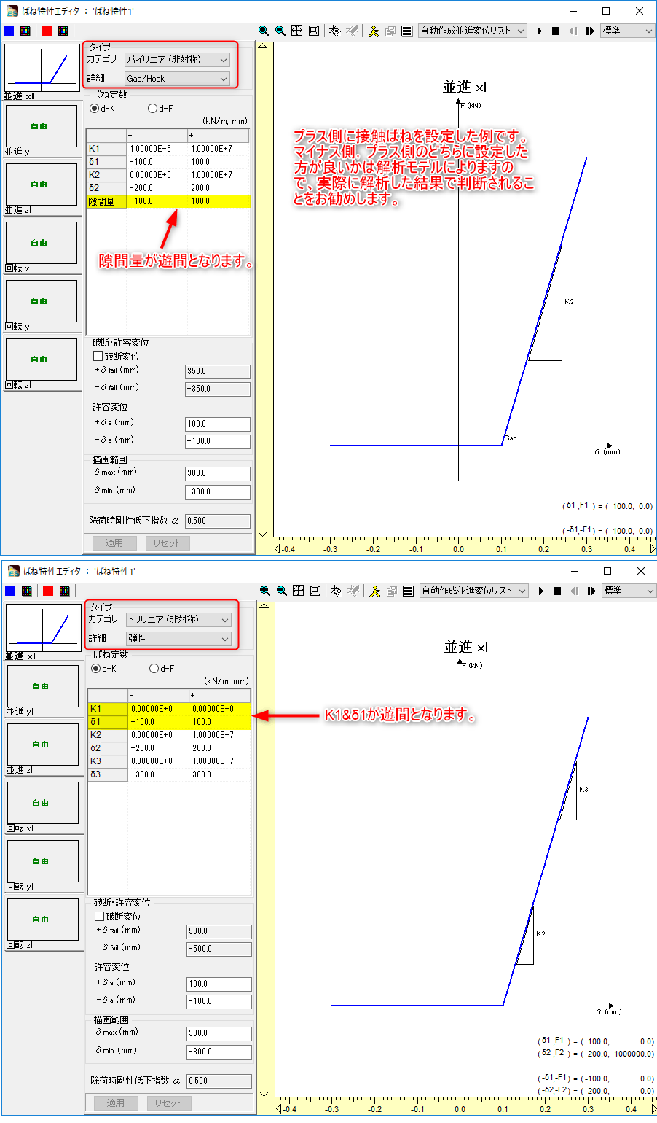Click step-forward button in lower window toolbar
This screenshot has height=1123, width=657.
click(591, 591)
